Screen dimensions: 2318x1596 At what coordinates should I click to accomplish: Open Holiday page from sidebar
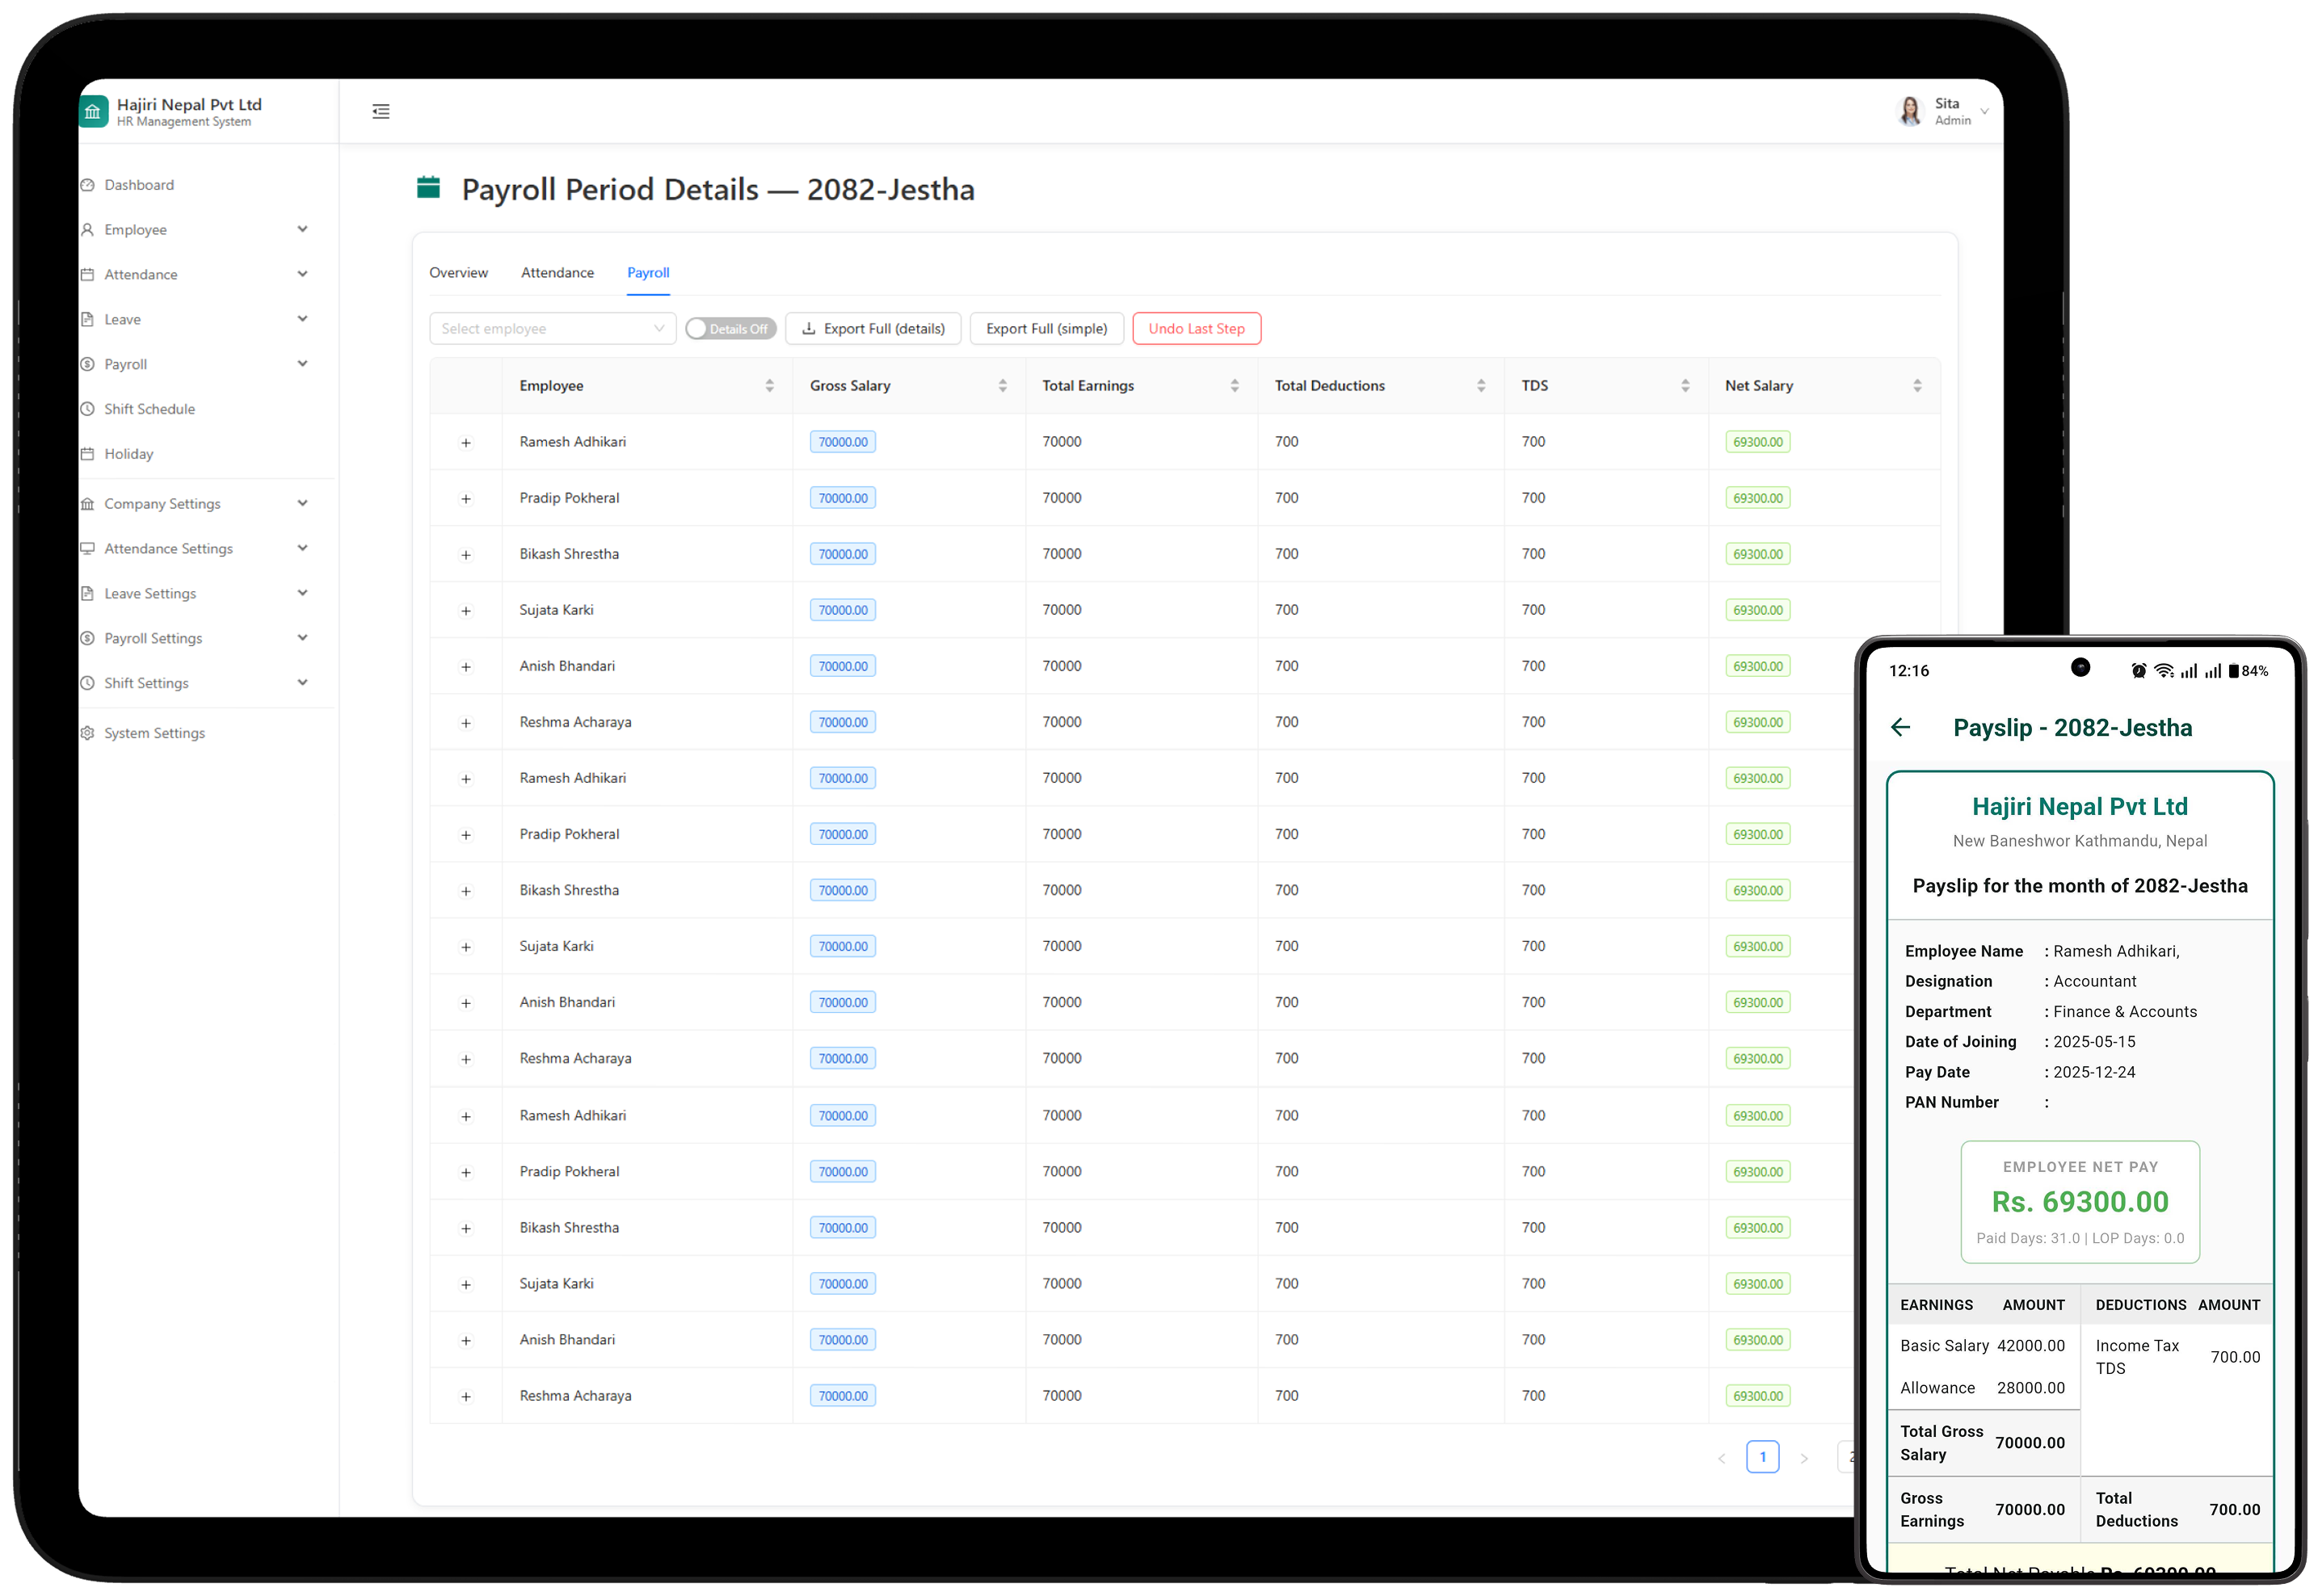[x=128, y=454]
